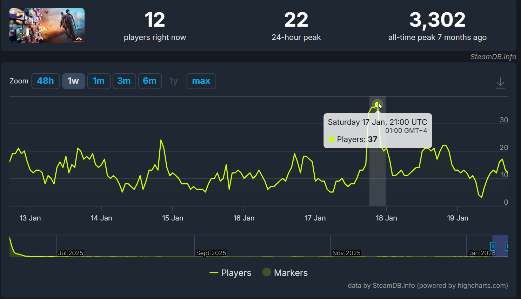This screenshot has height=299, width=521.
Task: Click the peak marker dot on 17 Jan
Action: (377, 104)
